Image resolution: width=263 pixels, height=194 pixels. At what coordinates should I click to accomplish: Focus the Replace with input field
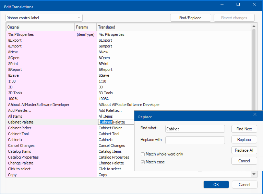pos(195,140)
